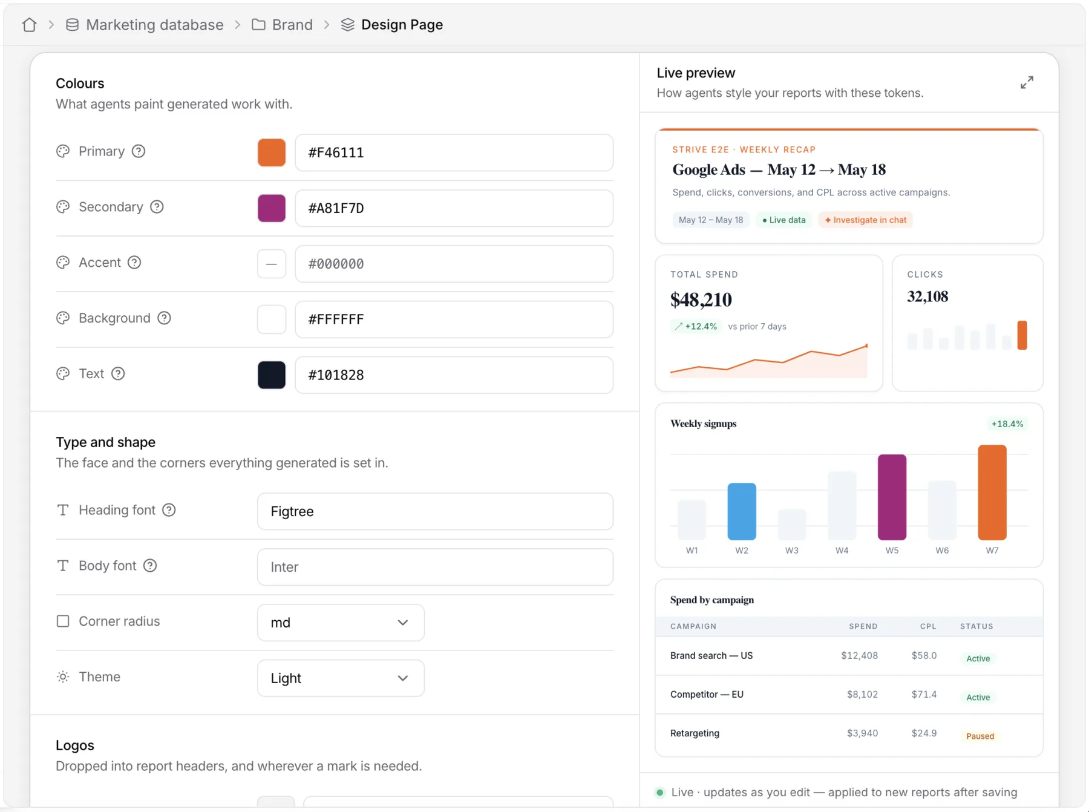Edit the Secondary hex field #A81F7D
Screen dimensions: 1089x812
(x=454, y=208)
